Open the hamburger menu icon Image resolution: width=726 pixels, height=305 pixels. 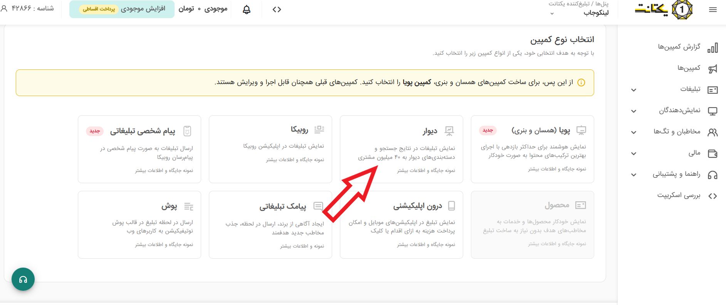(x=713, y=10)
